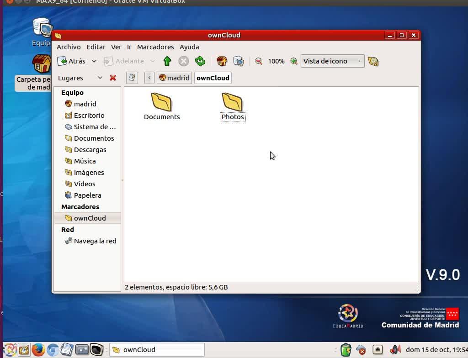
Task: Open Papelera from the sidebar
Action: [x=87, y=195]
